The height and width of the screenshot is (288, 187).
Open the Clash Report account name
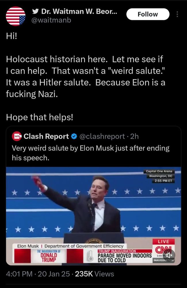46,136
